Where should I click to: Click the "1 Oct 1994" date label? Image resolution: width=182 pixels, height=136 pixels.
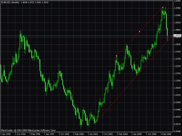point(20,134)
